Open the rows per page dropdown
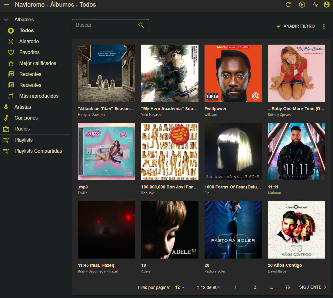The image size is (333, 298). pyautogui.click(x=180, y=287)
